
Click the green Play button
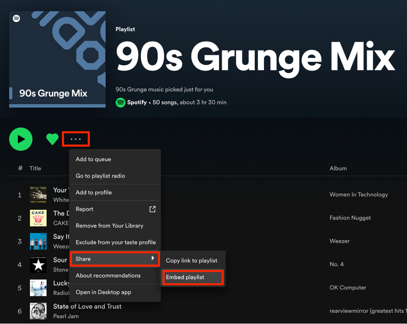coord(21,139)
